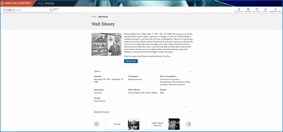Advance Related Topics with right arrow

[189, 124]
